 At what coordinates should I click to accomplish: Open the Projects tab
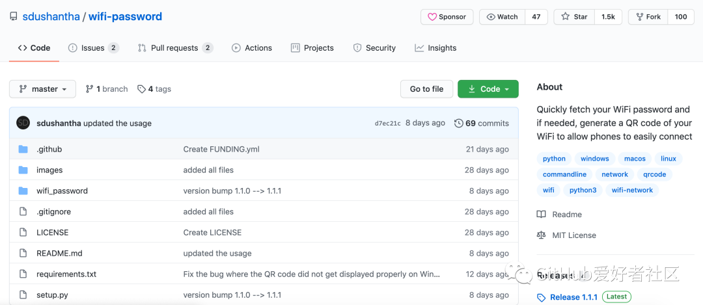pyautogui.click(x=312, y=48)
